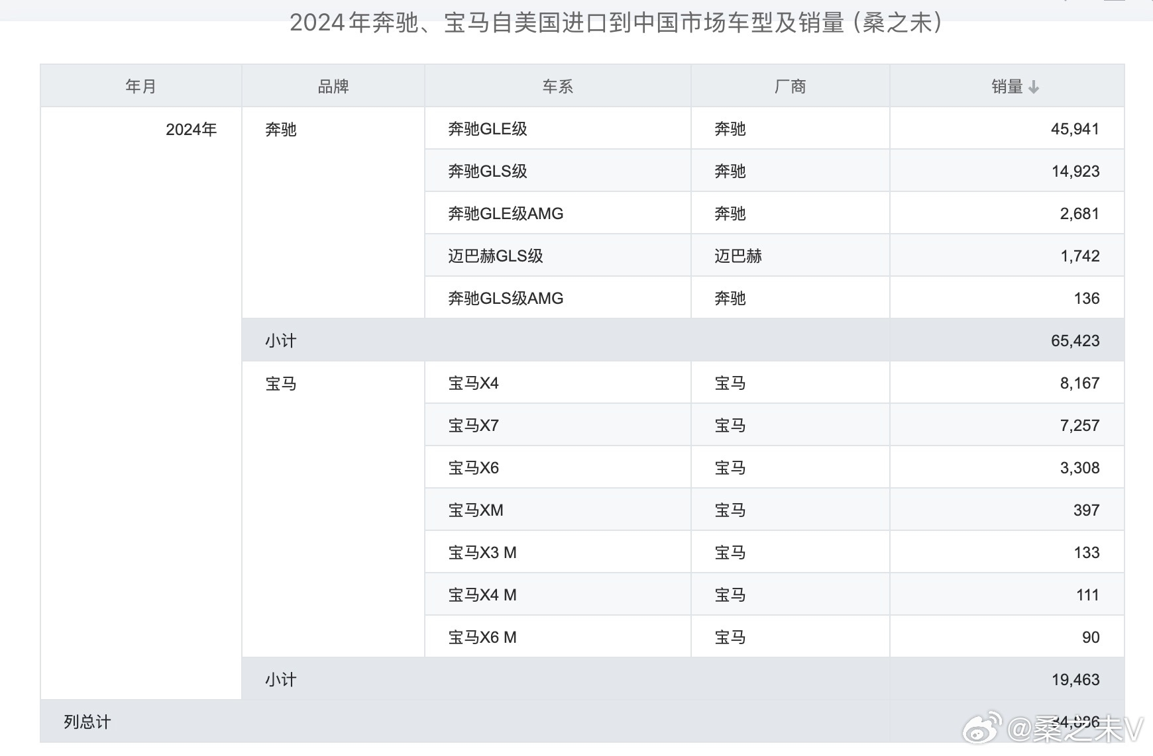Click the 奔驰 brand group cell
This screenshot has height=756, width=1153.
[333, 213]
